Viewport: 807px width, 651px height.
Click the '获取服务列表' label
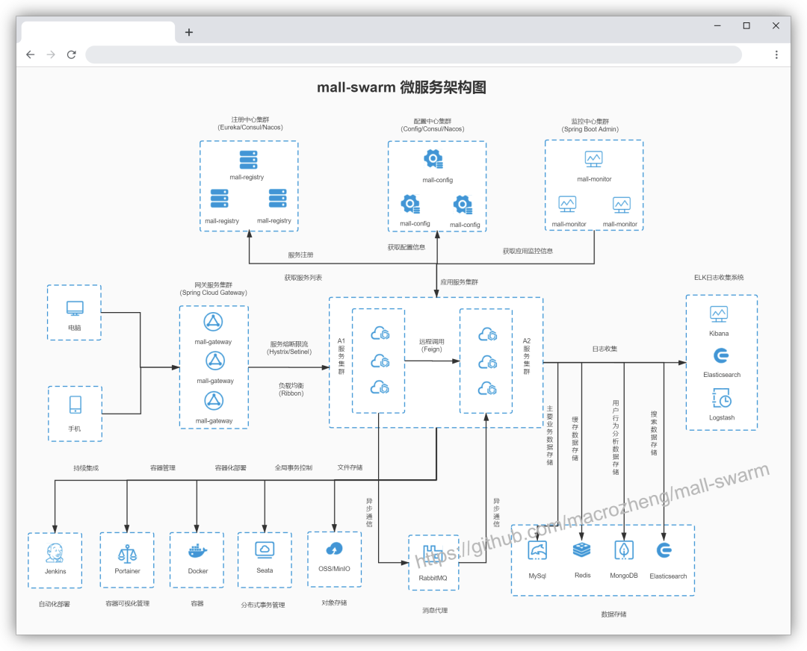click(x=303, y=278)
